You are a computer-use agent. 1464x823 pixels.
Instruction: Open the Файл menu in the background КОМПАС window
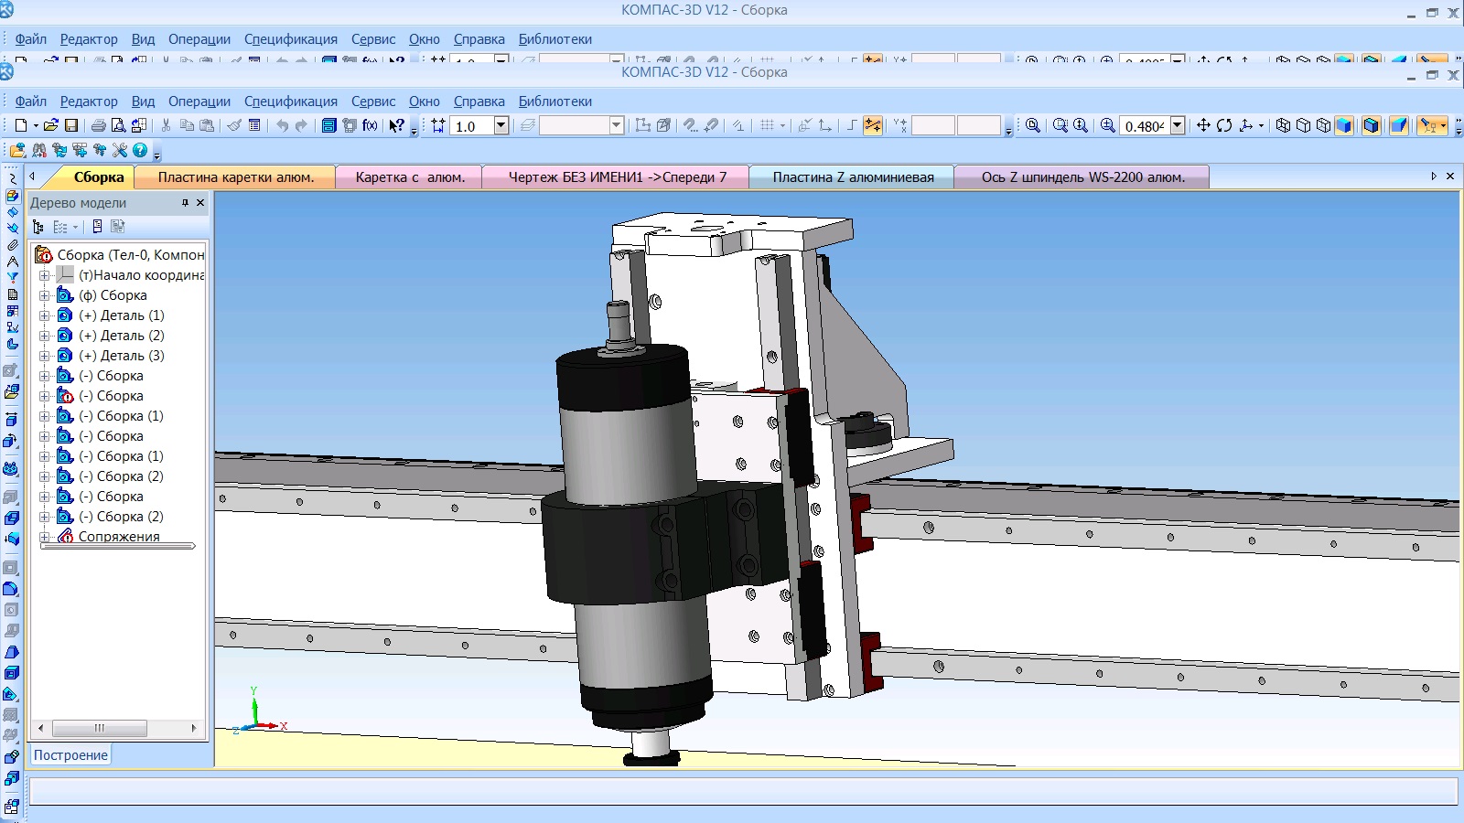pyautogui.click(x=30, y=39)
